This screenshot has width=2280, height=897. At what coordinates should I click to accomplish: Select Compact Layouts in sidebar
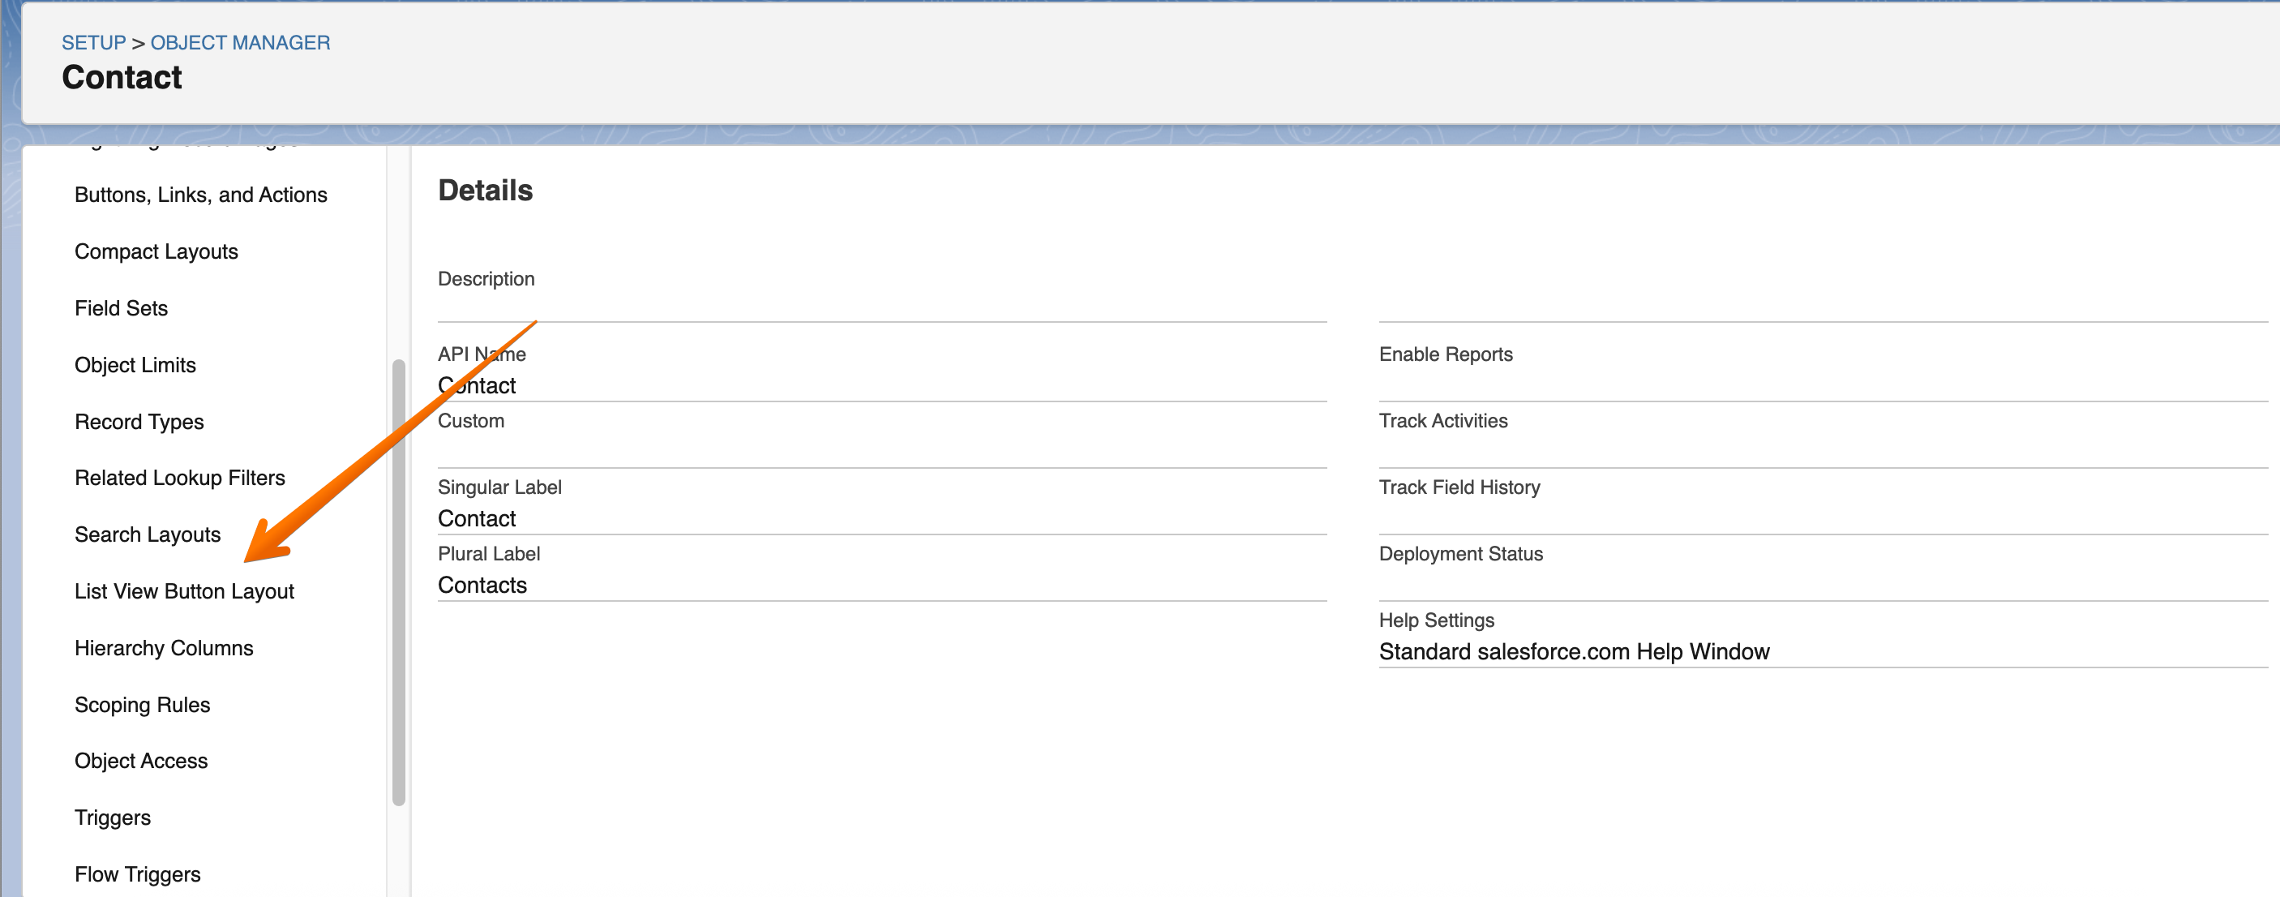(x=156, y=251)
